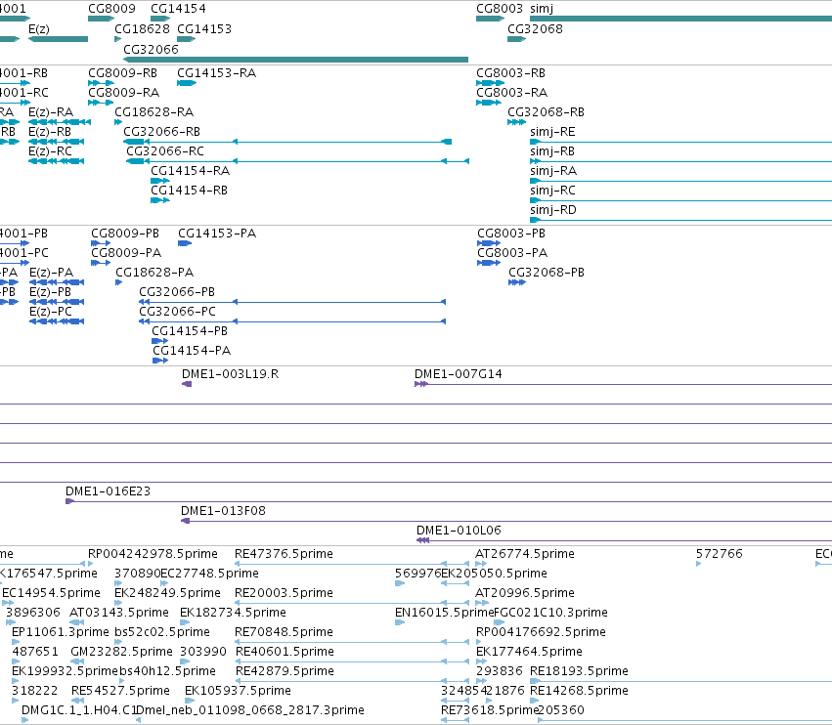The image size is (832, 725).
Task: Click transcript simj-RE
Action: point(552,132)
